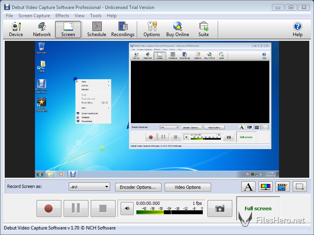Click the Buy Online icon
Screen dimensions: 314x235
(178, 29)
